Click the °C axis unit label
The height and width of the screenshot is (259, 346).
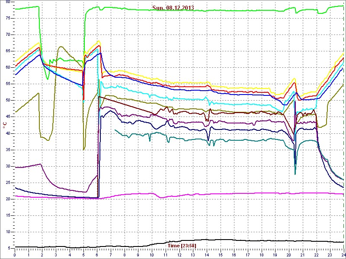click(x=5, y=126)
